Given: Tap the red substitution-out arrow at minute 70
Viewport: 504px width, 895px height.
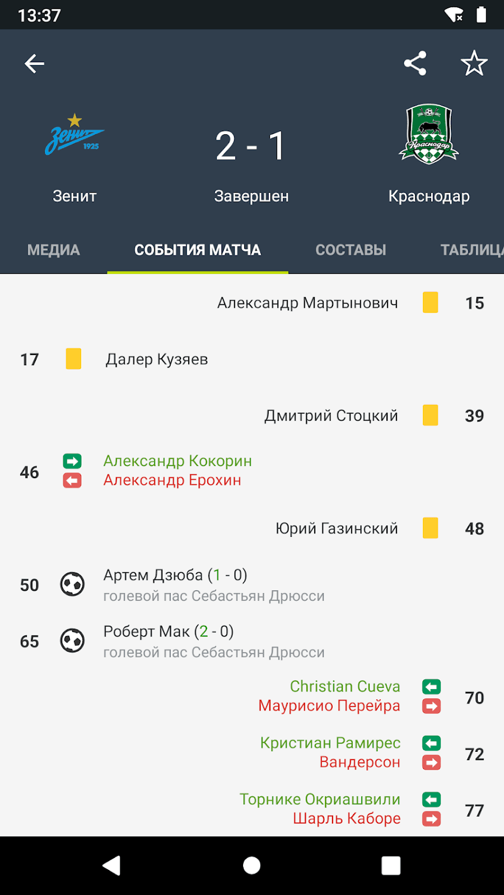Looking at the screenshot, I should coord(431,706).
